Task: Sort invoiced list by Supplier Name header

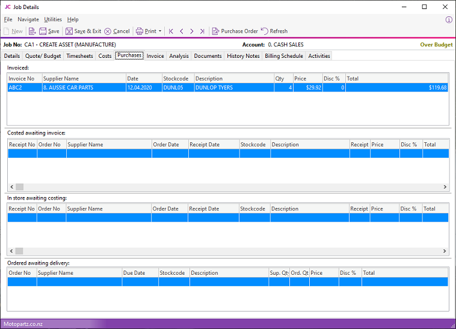Action: [83, 78]
